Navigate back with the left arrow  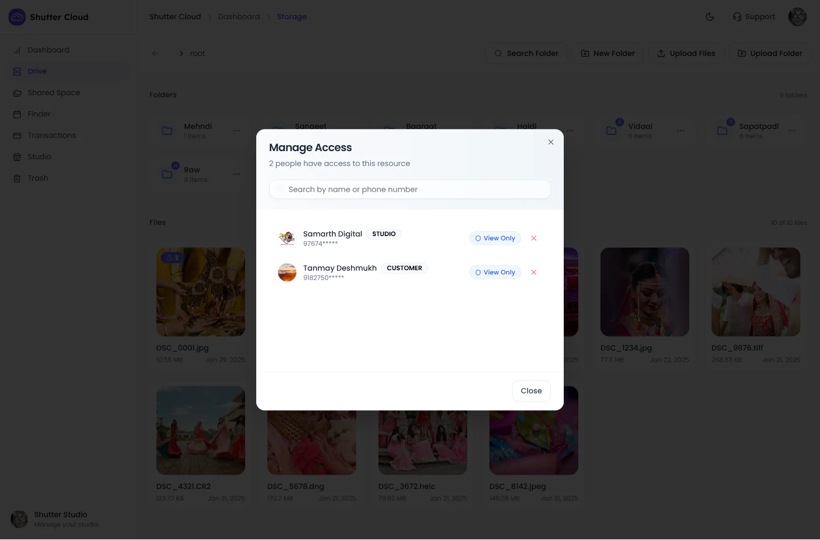[x=155, y=53]
